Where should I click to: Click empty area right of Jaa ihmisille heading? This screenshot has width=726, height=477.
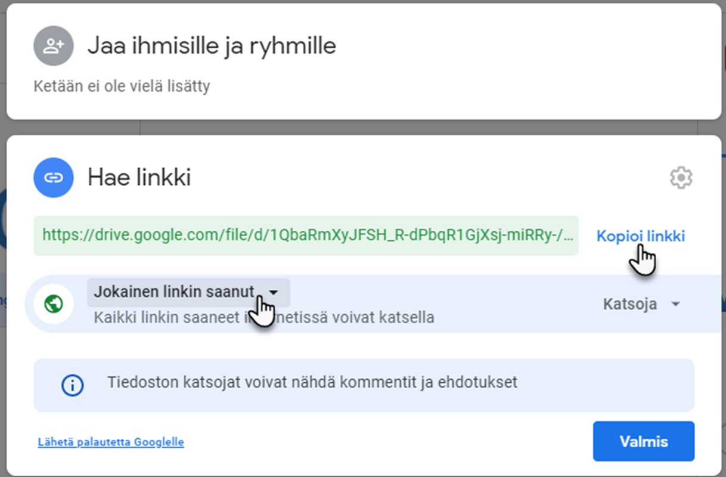pos(525,46)
